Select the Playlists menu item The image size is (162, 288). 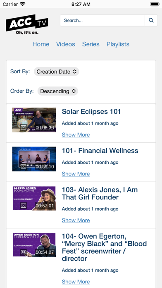(118, 44)
